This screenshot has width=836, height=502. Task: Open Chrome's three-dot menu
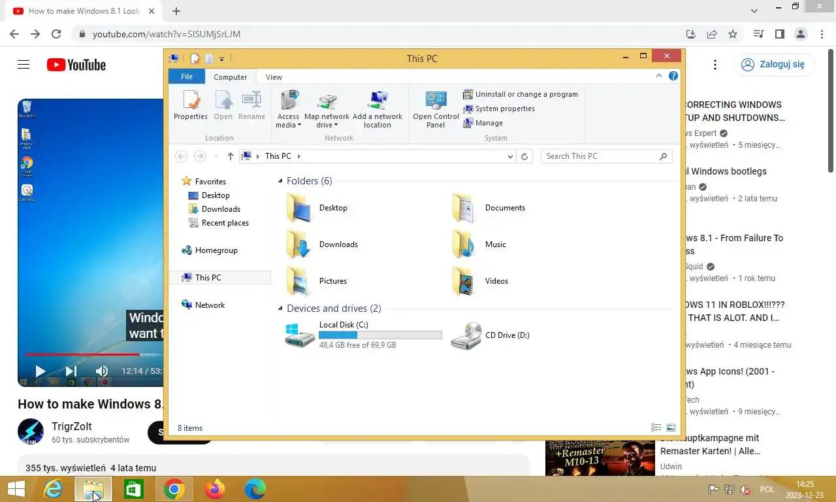pos(821,34)
